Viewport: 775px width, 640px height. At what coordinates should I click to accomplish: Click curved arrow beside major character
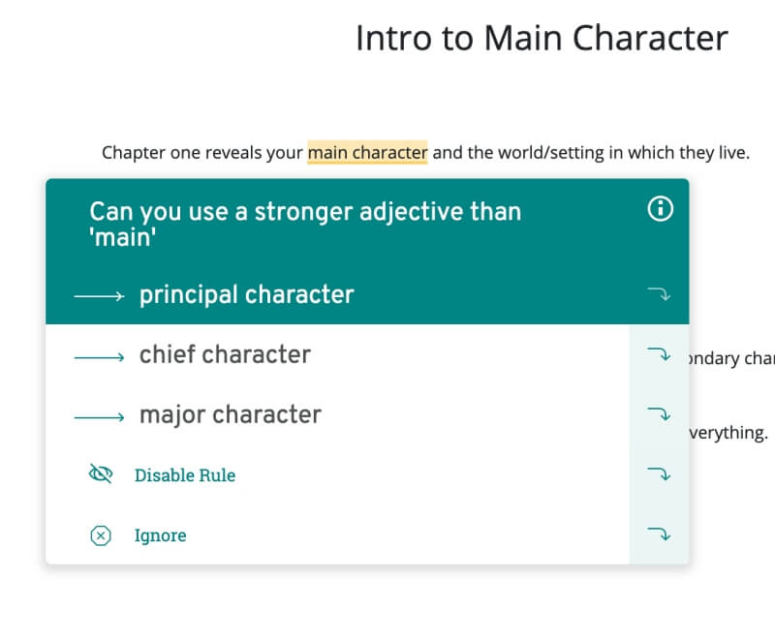coord(659,413)
